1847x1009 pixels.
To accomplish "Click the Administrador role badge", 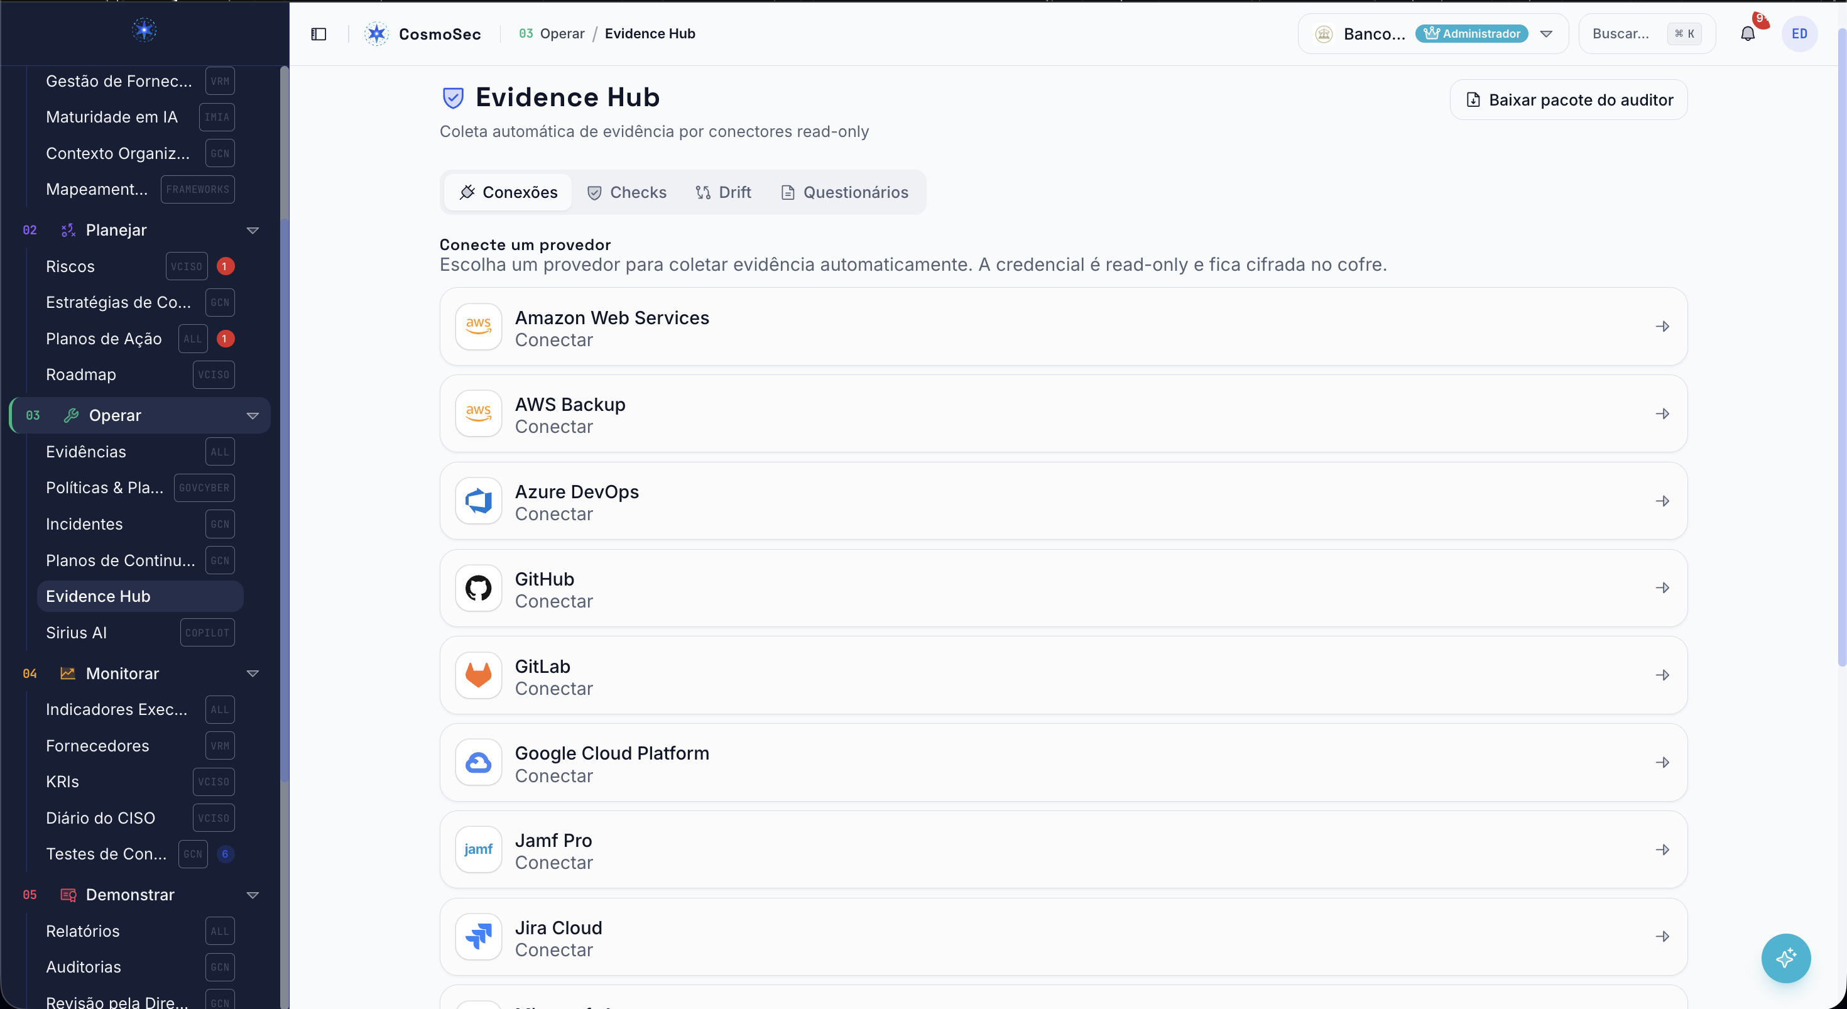I will tap(1471, 34).
